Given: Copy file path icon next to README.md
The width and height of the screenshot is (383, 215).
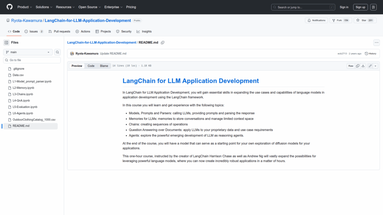Looking at the screenshot, I should click(x=163, y=43).
